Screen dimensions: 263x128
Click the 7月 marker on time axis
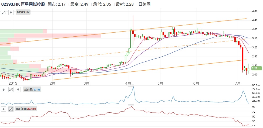(238, 83)
